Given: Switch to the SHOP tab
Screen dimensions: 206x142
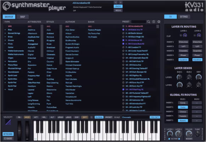Looking at the screenshot, I should tap(22, 17).
